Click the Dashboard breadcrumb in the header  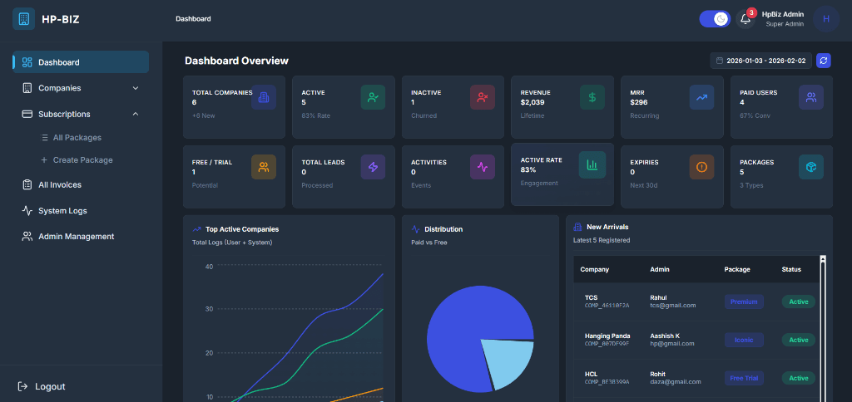(x=193, y=19)
